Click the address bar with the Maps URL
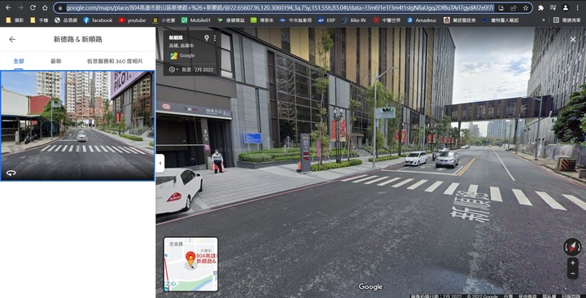Screen dimensions: 586x298 click(279, 7)
